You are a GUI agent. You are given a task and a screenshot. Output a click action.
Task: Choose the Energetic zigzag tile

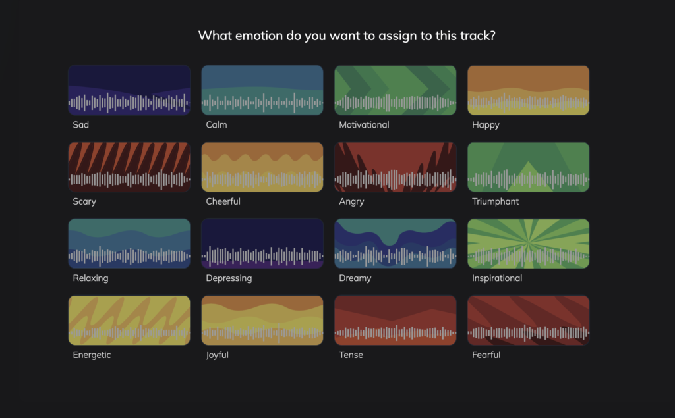[129, 321]
